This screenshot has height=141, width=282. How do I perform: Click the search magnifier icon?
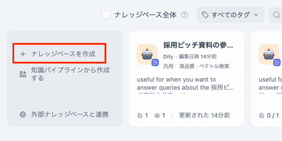276,15
